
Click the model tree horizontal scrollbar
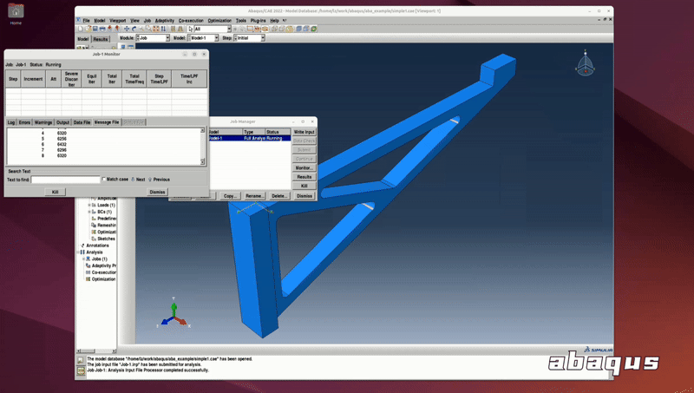(96, 351)
